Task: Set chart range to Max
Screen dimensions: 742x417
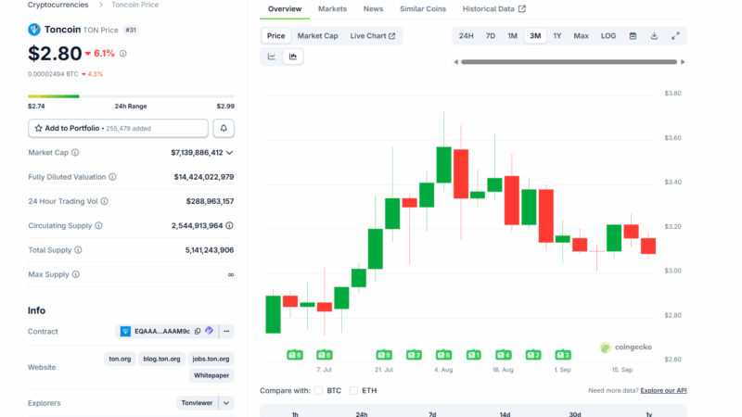Action: (582, 36)
